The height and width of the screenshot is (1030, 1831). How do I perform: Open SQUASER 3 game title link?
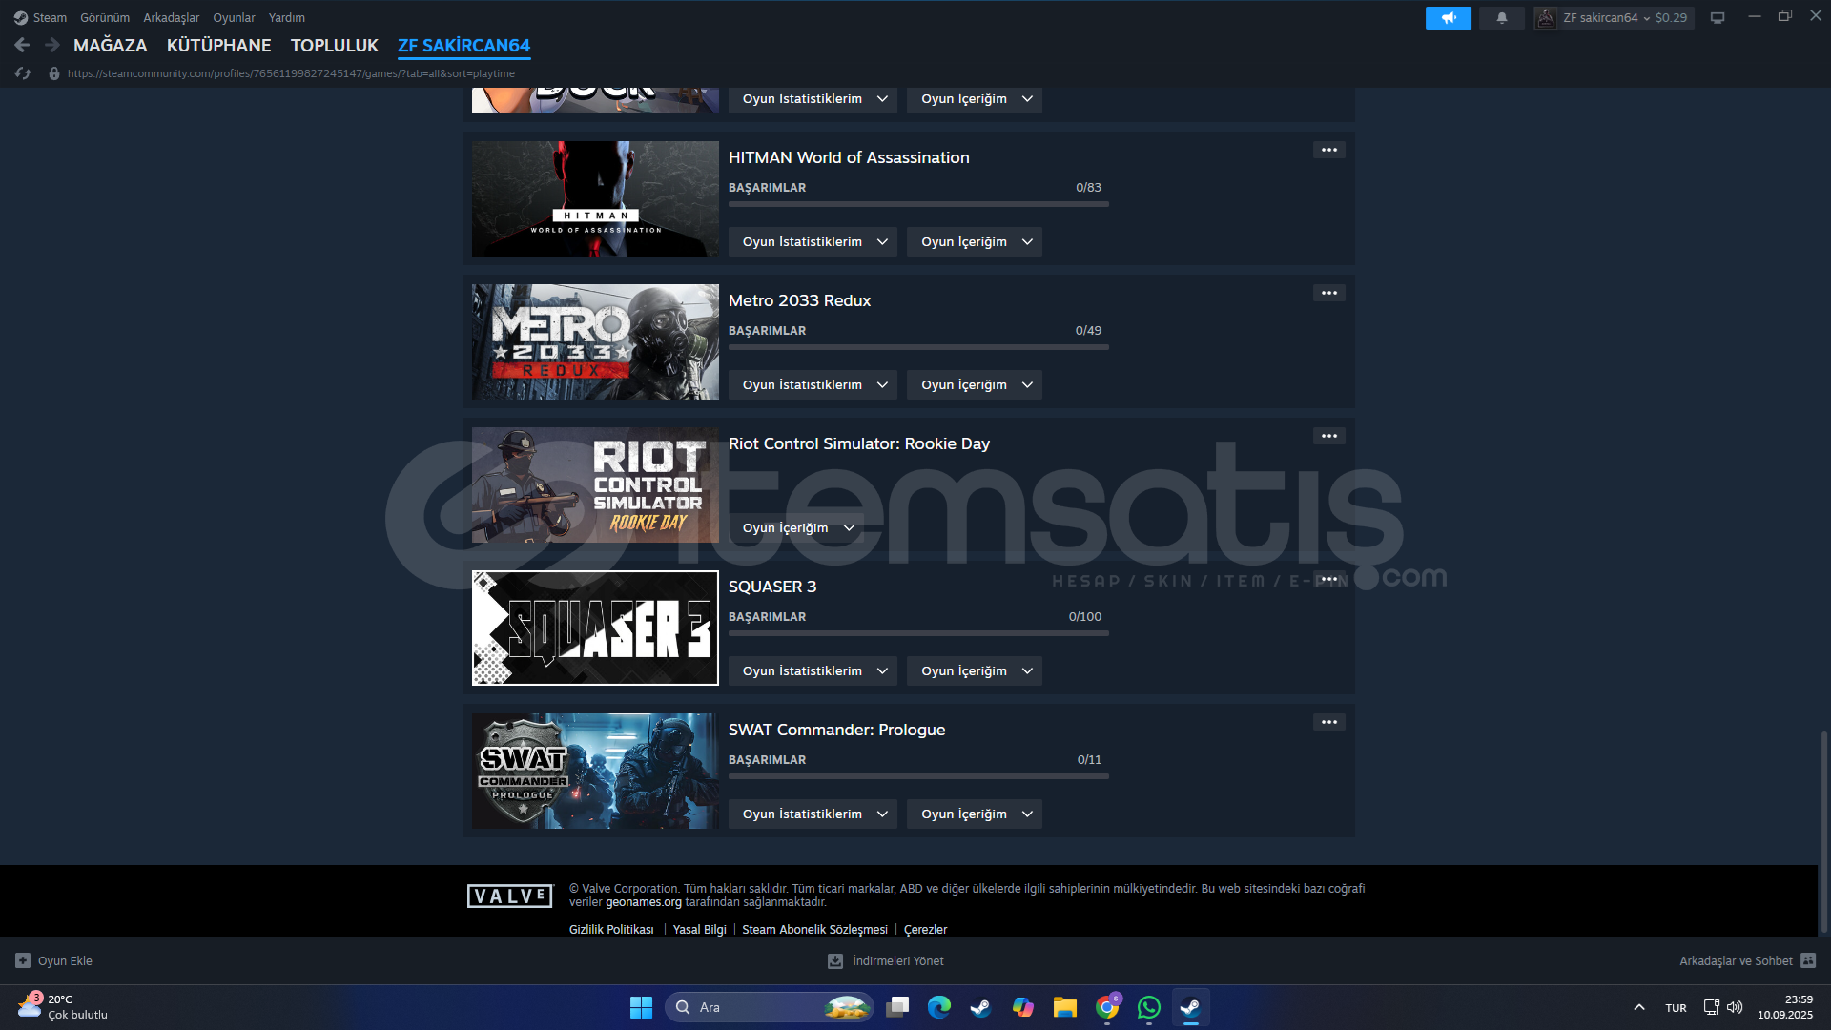point(772,587)
